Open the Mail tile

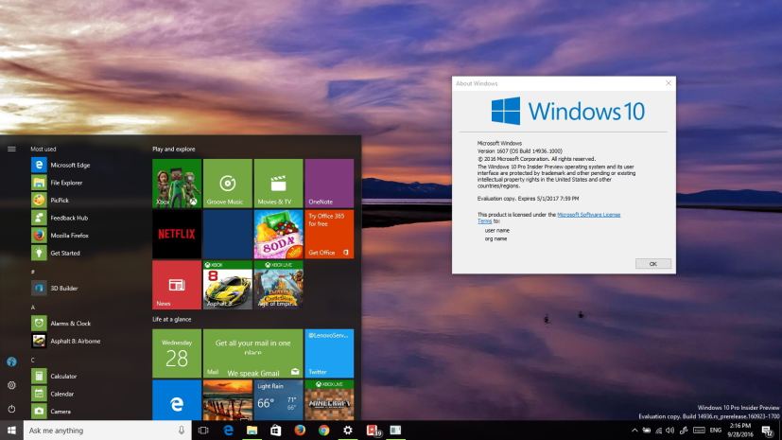(252, 353)
